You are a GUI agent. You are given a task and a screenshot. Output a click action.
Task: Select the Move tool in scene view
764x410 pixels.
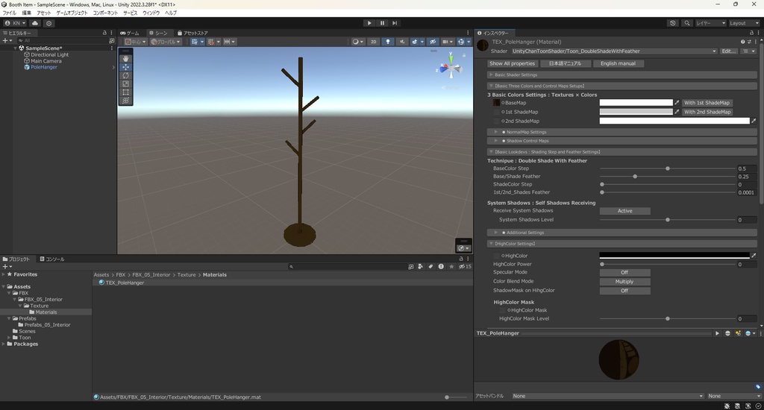(125, 67)
